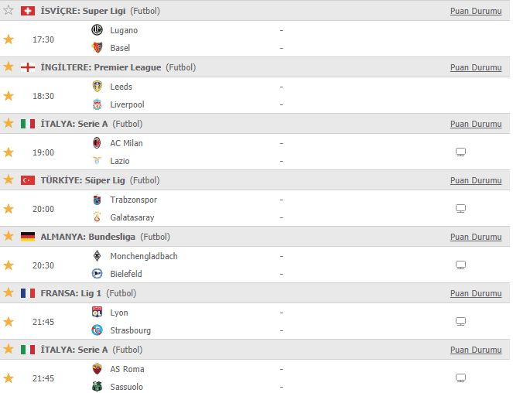
Task: Open Puan Durumu for İsviçre Super Ligi
Action: click(x=476, y=11)
